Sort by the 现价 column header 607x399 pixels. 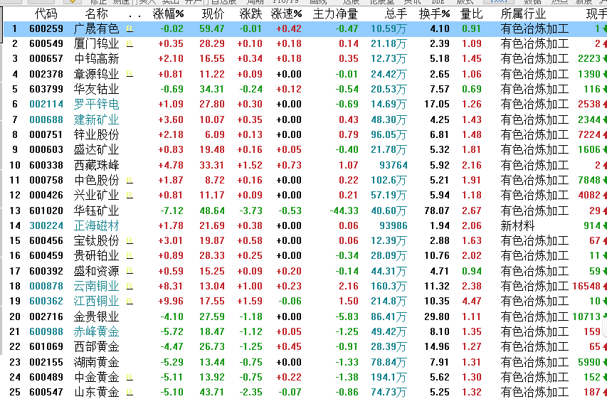(213, 14)
